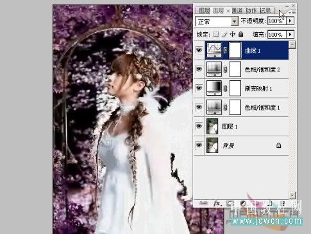Viewport: 311px width, 234px height.
Task: Open the 正常 blend mode dropdown
Action: 217,21
